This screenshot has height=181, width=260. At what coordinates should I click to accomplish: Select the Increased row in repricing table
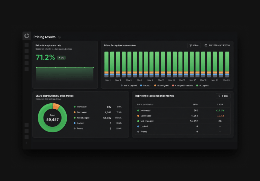[x=183, y=111]
